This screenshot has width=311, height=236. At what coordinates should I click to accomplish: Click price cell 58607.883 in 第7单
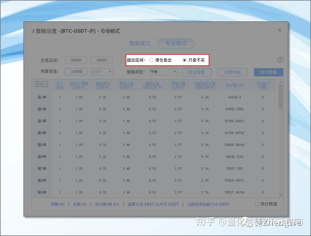(235, 169)
